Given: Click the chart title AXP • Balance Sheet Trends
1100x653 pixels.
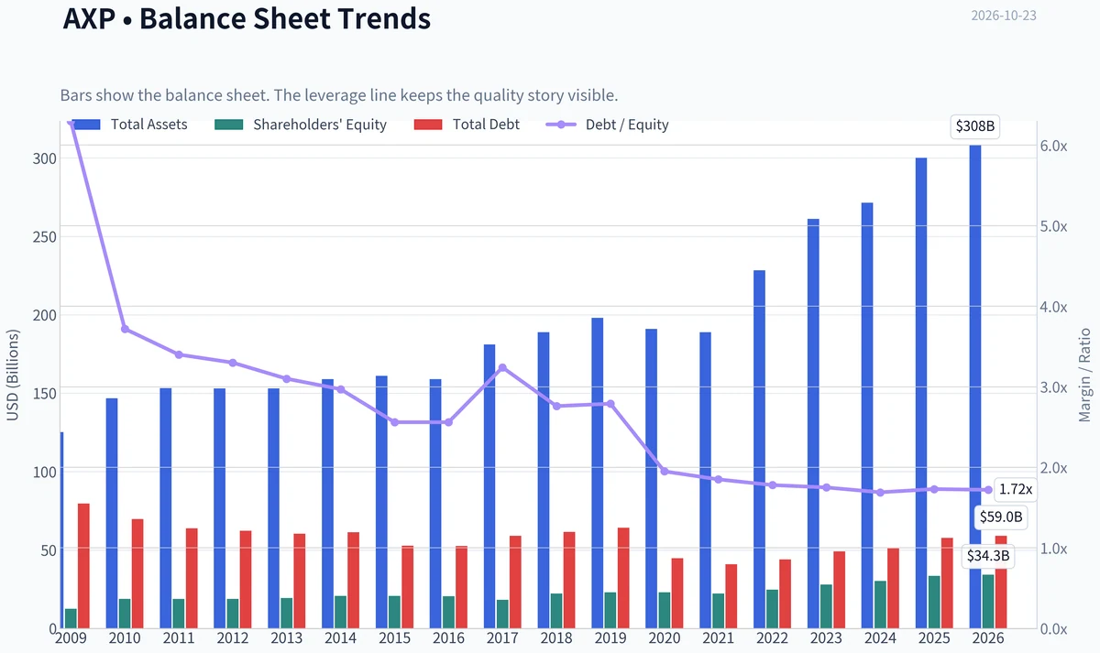Looking at the screenshot, I should 247,18.
